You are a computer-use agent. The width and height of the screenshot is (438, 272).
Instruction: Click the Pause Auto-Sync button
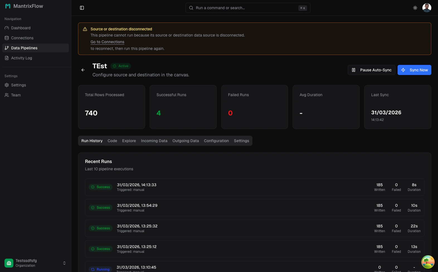371,70
